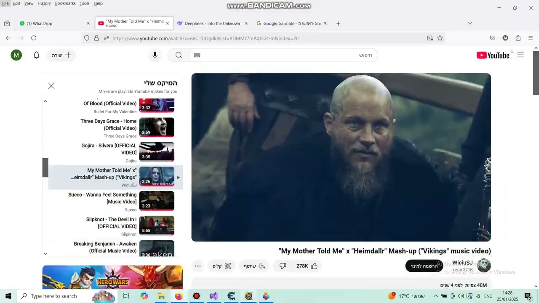Open the YouTube guide hamburger menu
The image size is (539, 303).
click(520, 55)
